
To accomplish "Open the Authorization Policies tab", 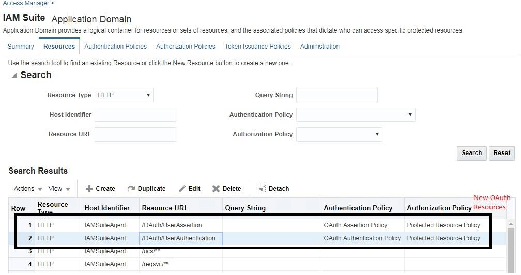I will [x=186, y=47].
